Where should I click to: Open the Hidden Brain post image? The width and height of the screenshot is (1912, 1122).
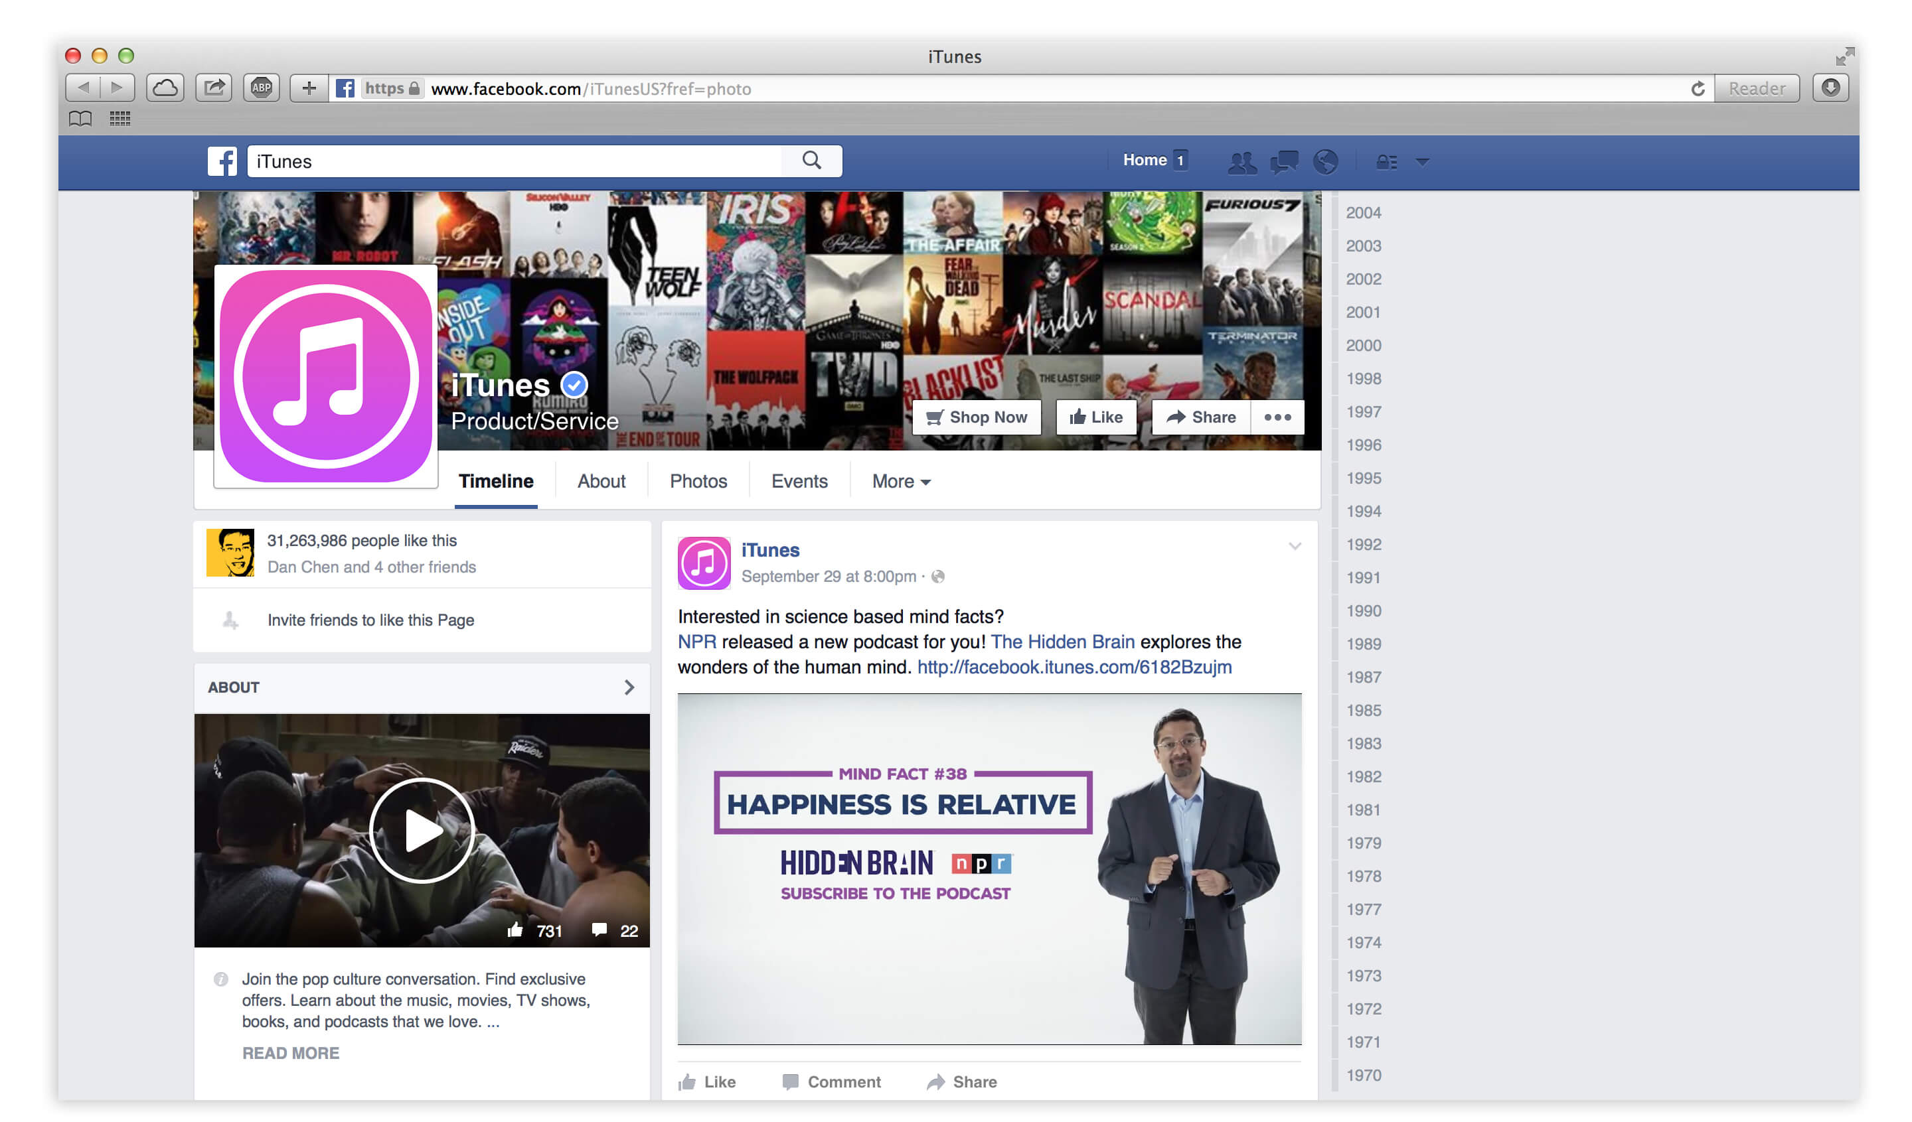989,869
